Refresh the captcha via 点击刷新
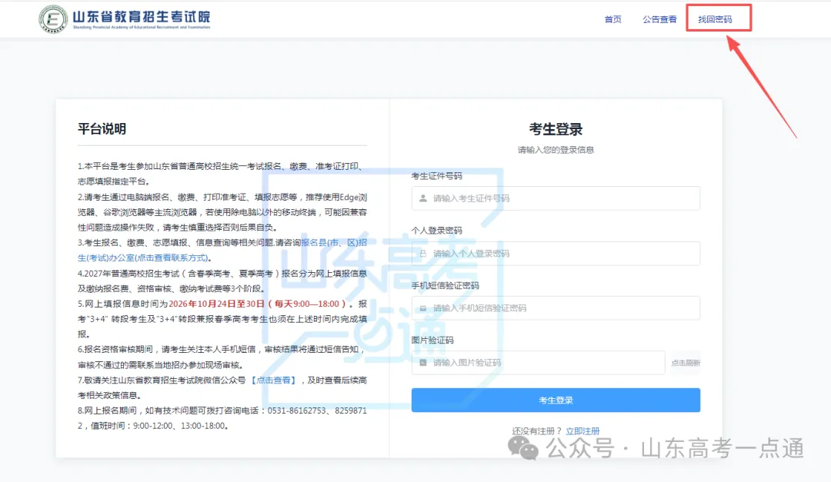831x482 pixels. pyautogui.click(x=686, y=363)
